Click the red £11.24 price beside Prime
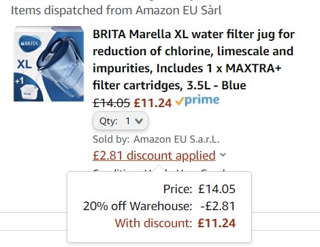This screenshot has width=320, height=247. point(153,103)
